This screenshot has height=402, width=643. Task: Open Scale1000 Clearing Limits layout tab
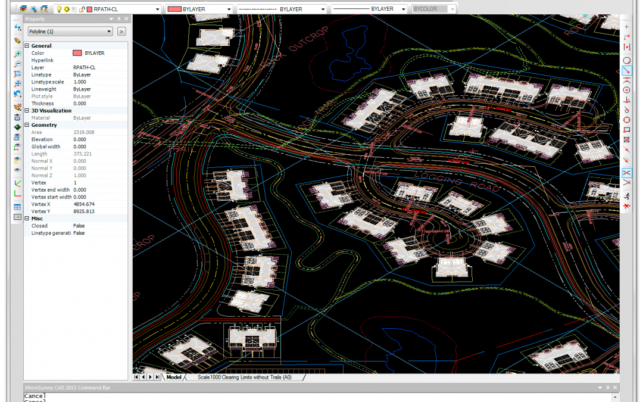pos(244,377)
